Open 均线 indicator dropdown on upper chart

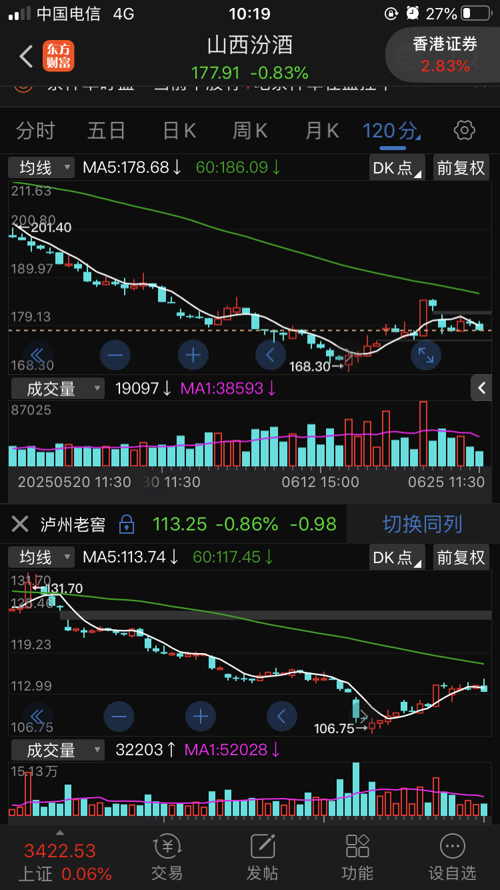point(41,167)
